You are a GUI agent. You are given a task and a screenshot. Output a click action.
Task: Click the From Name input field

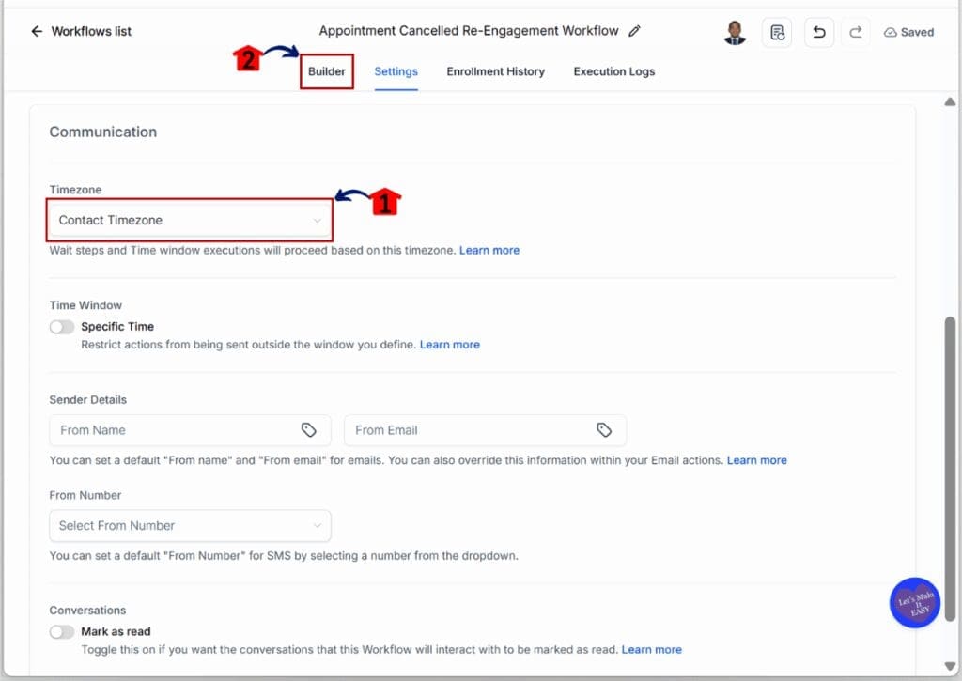click(x=190, y=430)
